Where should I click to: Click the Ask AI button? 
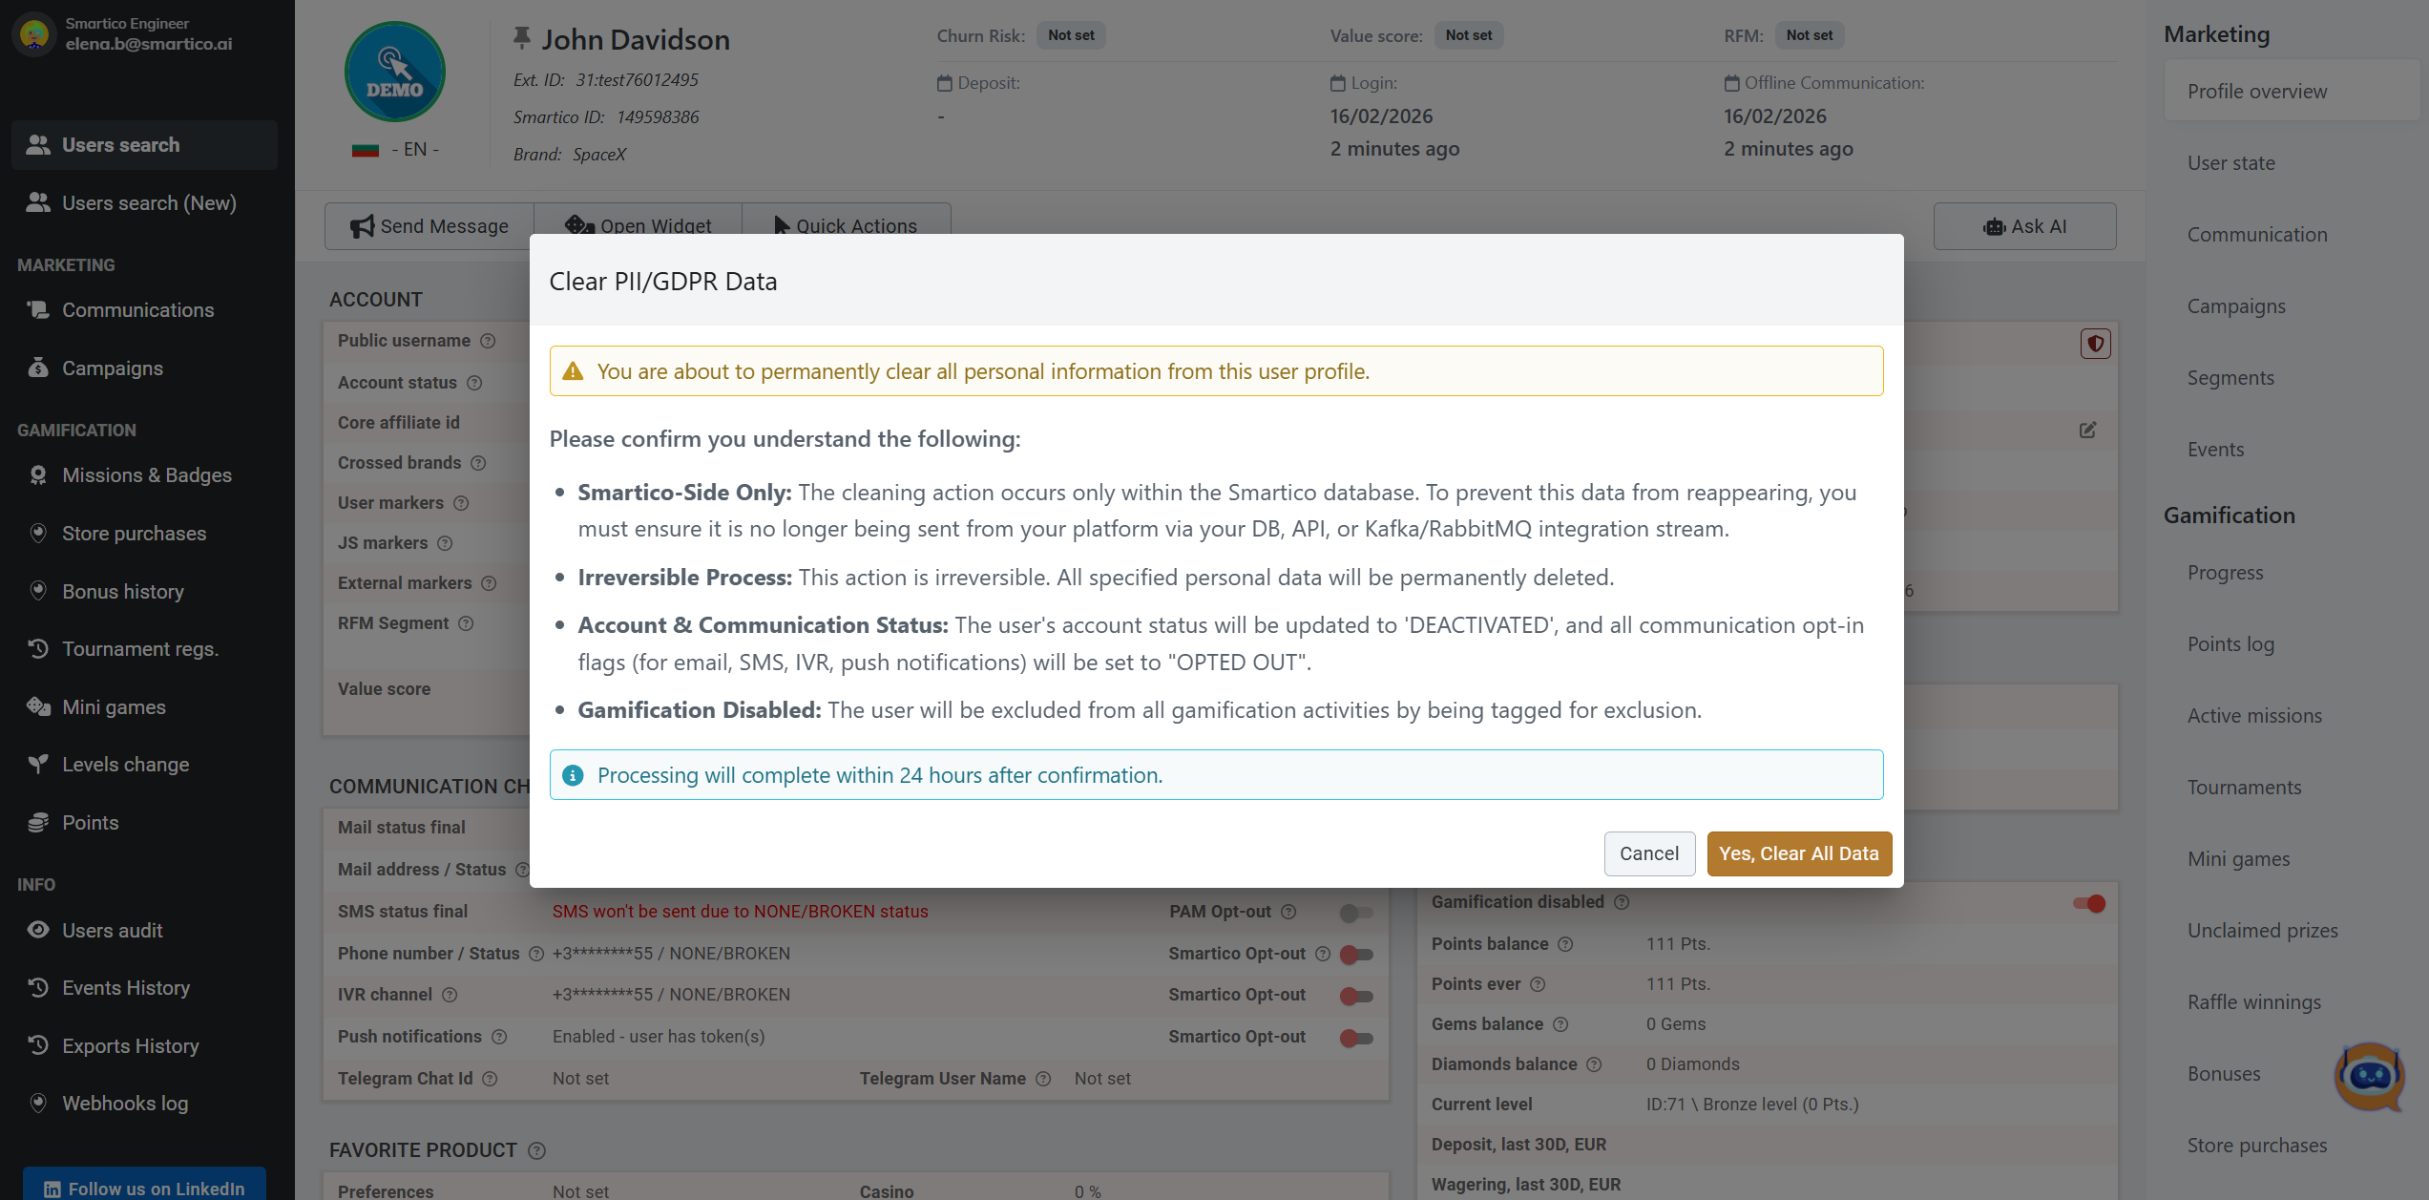pos(2024,226)
